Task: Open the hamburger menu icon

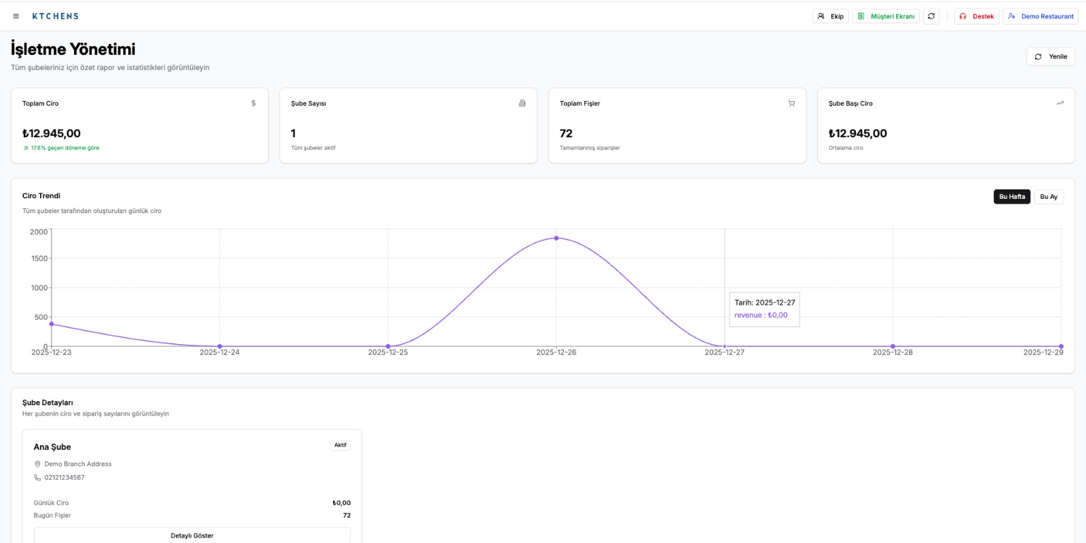Action: pos(16,16)
